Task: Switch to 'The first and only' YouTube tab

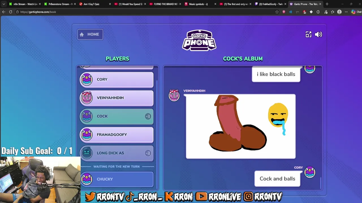Action: tap(235, 4)
